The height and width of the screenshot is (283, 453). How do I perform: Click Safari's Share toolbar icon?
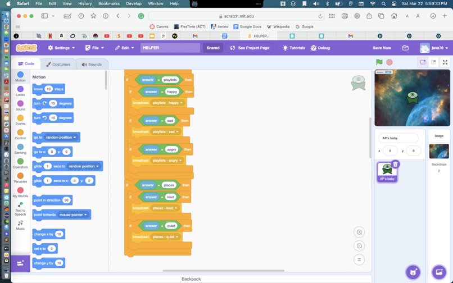coord(369,16)
